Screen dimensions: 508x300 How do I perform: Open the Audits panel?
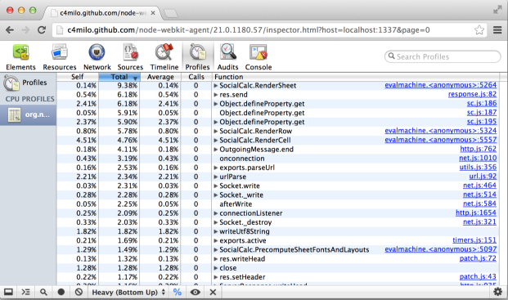[x=227, y=57]
